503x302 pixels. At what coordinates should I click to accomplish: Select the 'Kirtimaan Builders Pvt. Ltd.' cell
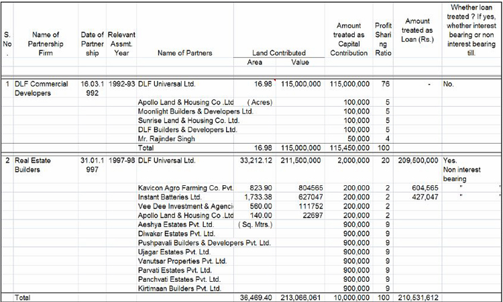[x=179, y=288]
